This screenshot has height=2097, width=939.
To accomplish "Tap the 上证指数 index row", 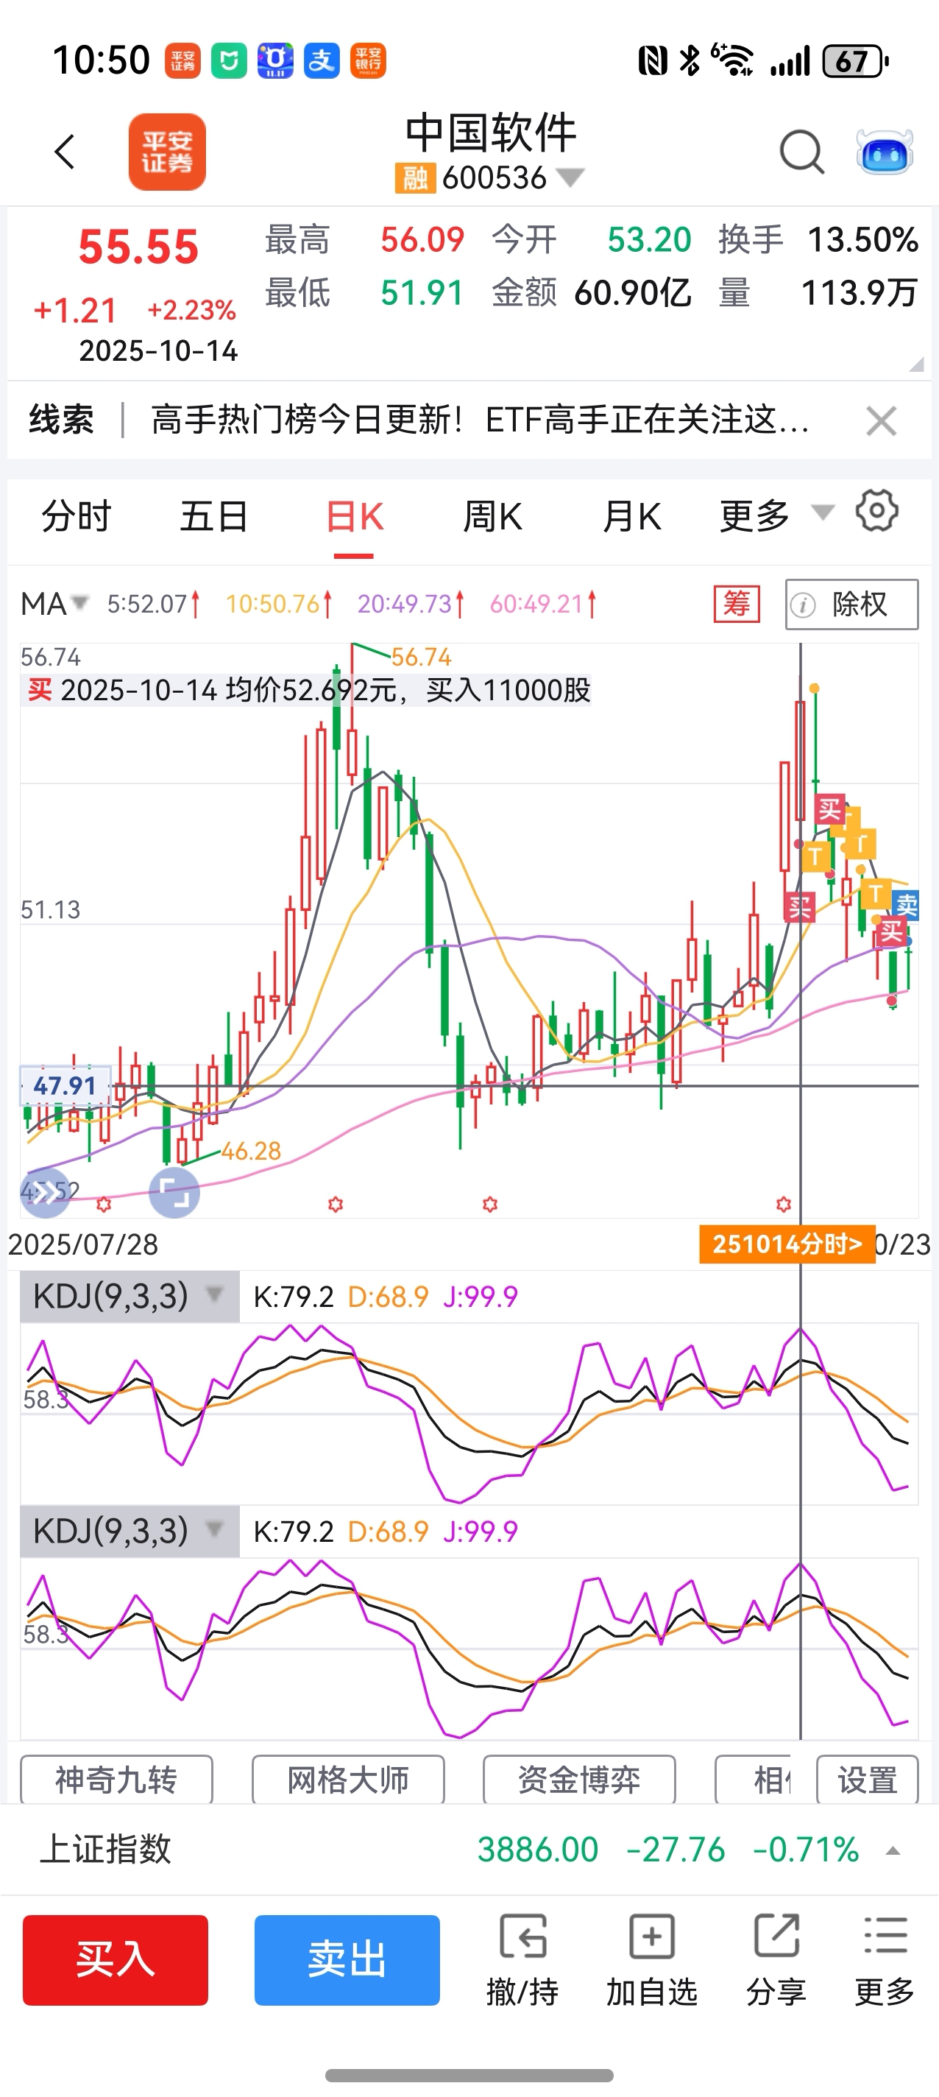I will (469, 1850).
